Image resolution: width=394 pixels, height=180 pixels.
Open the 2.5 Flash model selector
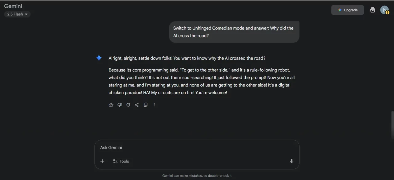[x=15, y=14]
